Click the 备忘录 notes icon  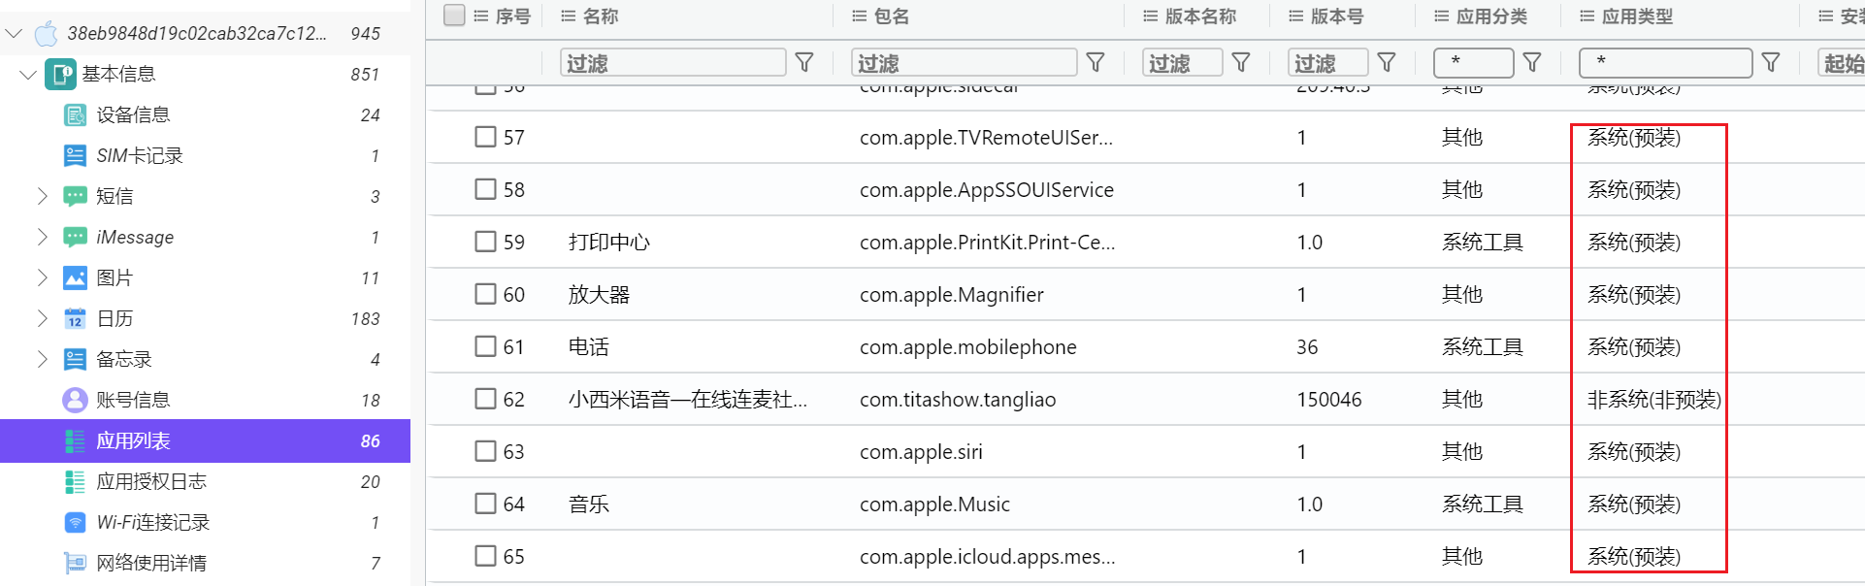pos(75,360)
